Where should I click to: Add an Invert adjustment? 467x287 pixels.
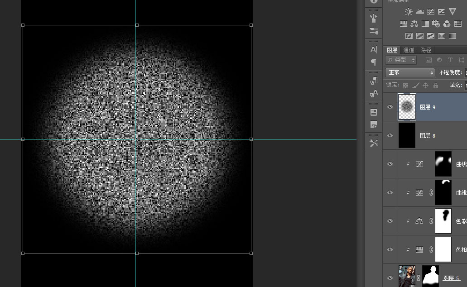[409, 36]
